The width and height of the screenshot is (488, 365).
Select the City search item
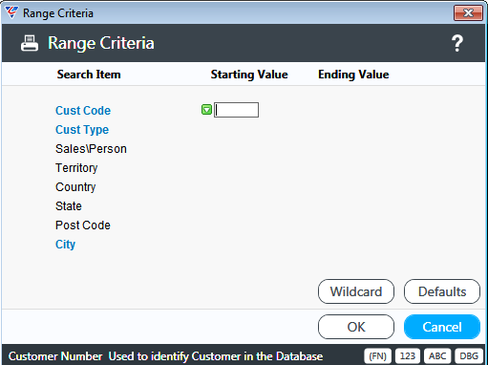[65, 245]
